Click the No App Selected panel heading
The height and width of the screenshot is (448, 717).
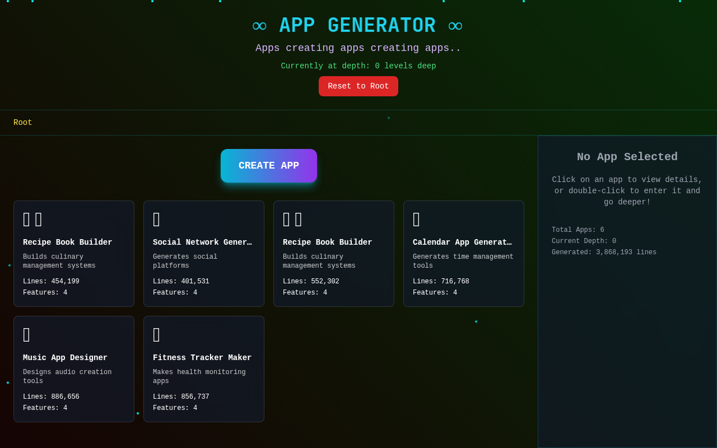click(627, 157)
